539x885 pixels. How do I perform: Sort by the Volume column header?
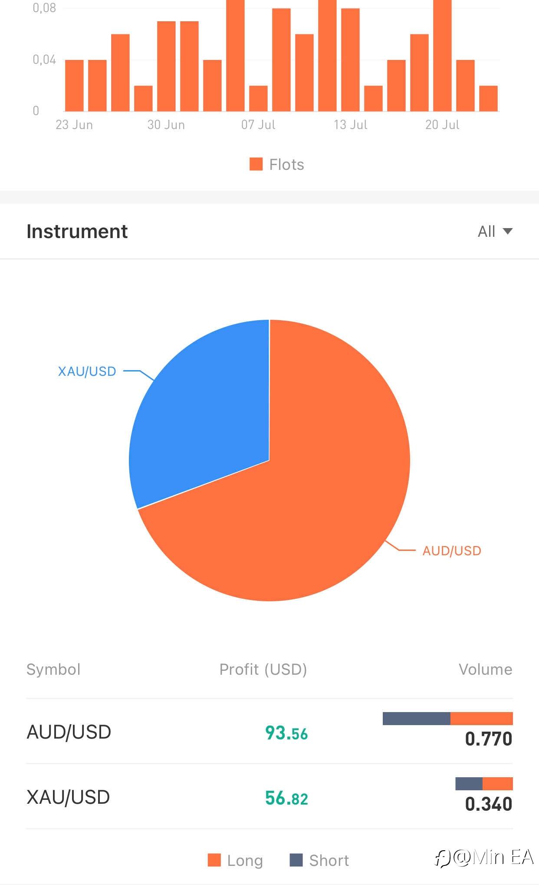[x=485, y=670]
